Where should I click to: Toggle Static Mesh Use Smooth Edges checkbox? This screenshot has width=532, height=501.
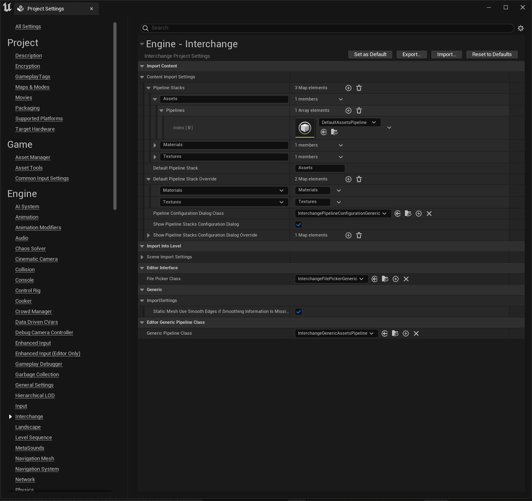(298, 312)
